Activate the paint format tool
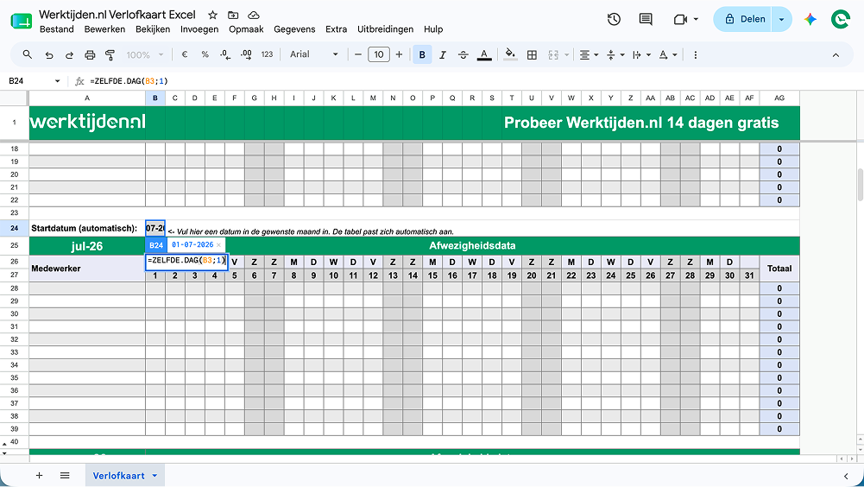This screenshot has width=864, height=487. coord(110,54)
